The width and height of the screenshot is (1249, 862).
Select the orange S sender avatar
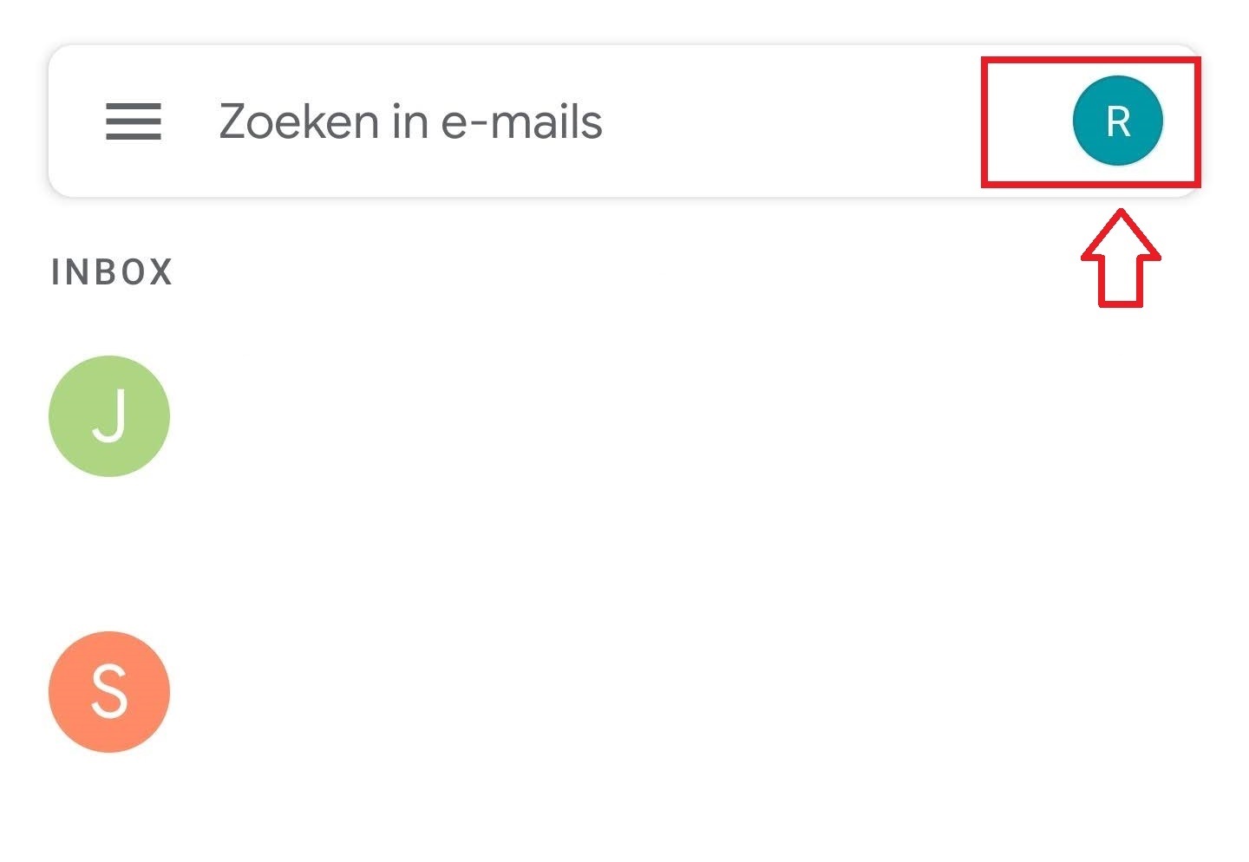tap(109, 692)
